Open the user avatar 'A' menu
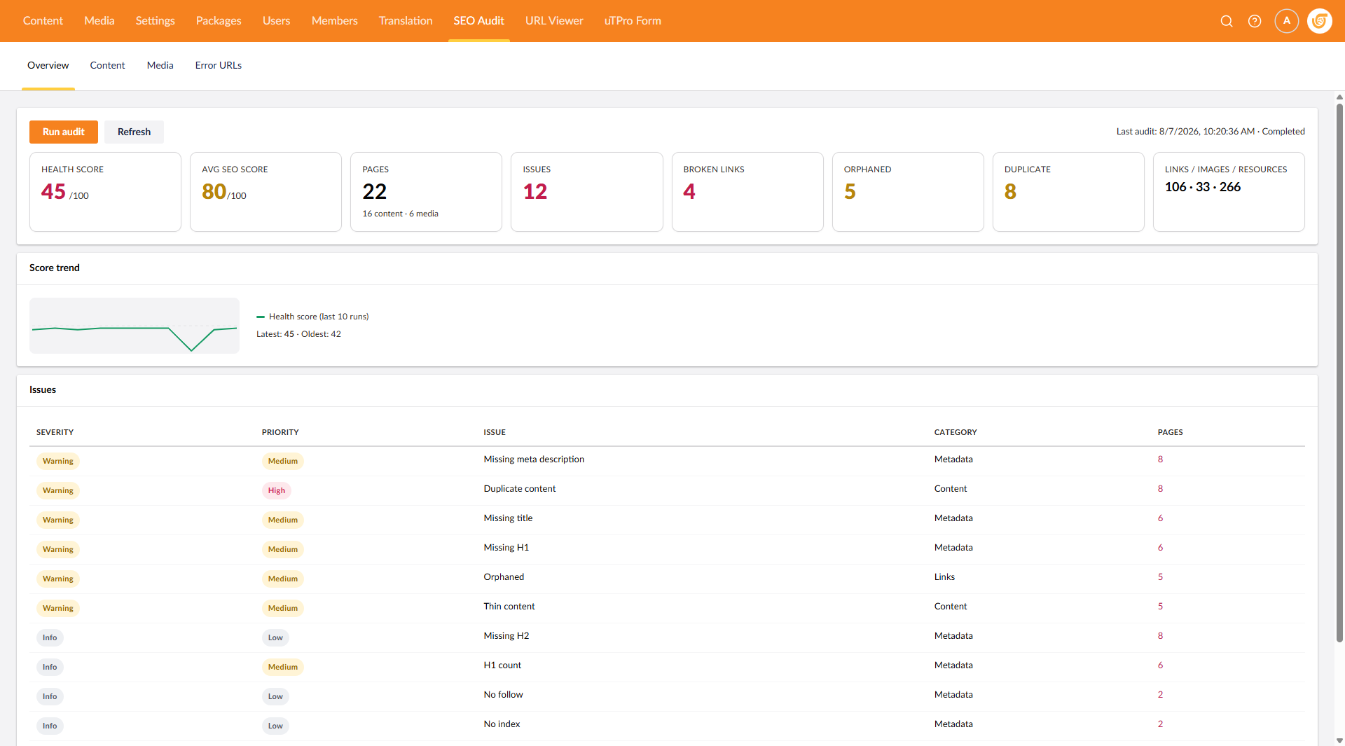Screen dimensions: 1345x746 (1287, 21)
